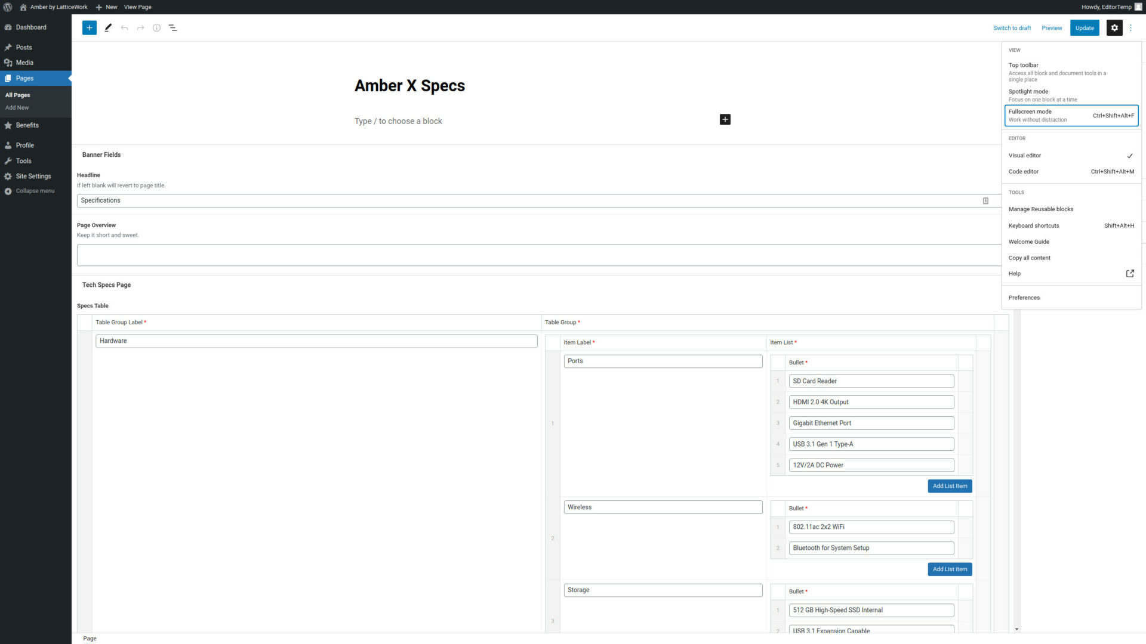This screenshot has height=644, width=1146.
Task: Click the Wireless item label field
Action: pyautogui.click(x=663, y=507)
